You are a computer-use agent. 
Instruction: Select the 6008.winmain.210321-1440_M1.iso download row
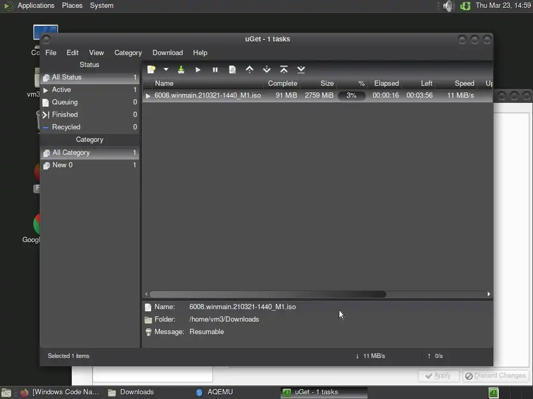[318, 96]
